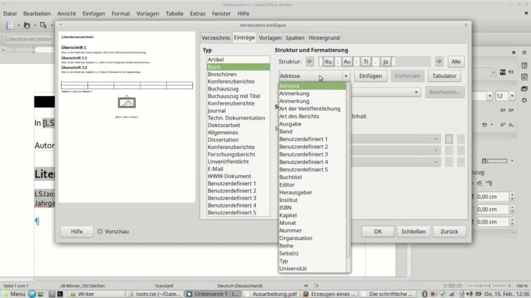Click the new document icon in toolbar

pyautogui.click(x=10, y=26)
